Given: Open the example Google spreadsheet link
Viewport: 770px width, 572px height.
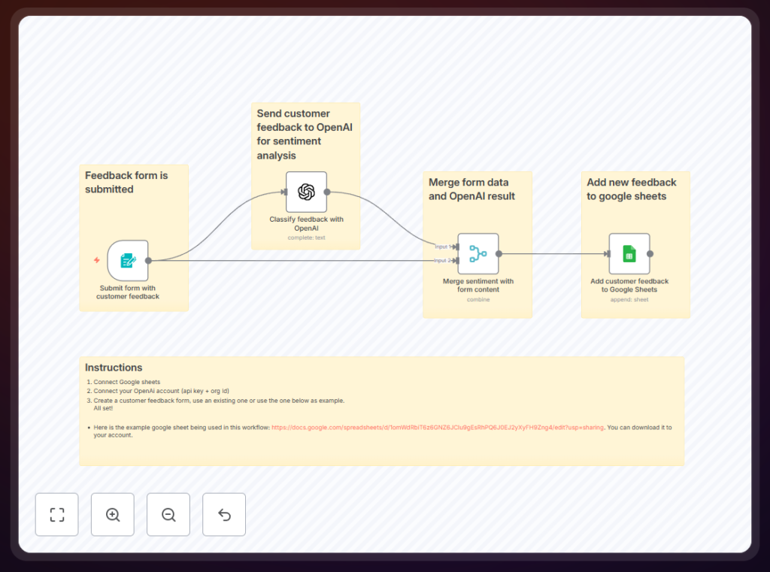Looking at the screenshot, I should pyautogui.click(x=438, y=427).
